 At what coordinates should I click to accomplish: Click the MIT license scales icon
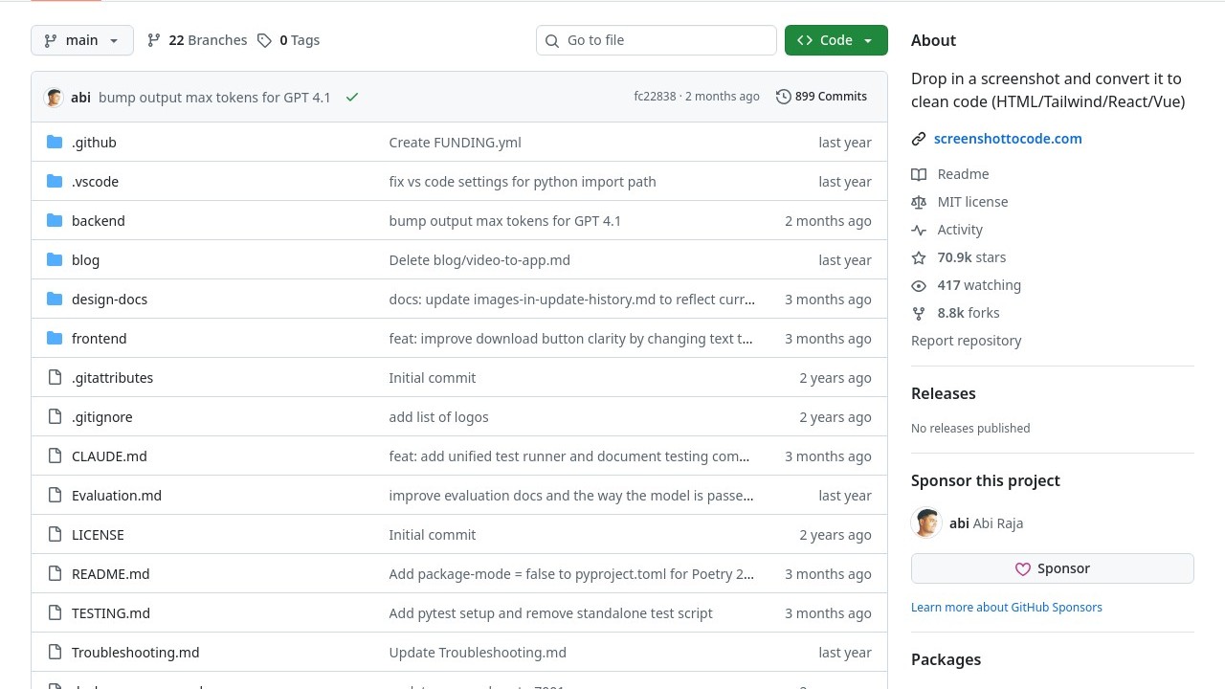tap(919, 202)
